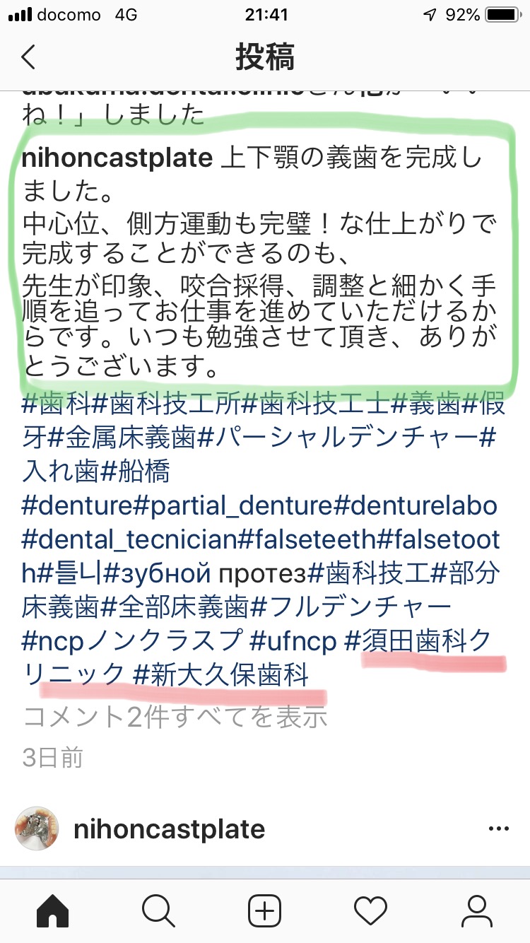Image resolution: width=530 pixels, height=943 pixels.
Task: Show all 2 comments link
Action: [175, 717]
